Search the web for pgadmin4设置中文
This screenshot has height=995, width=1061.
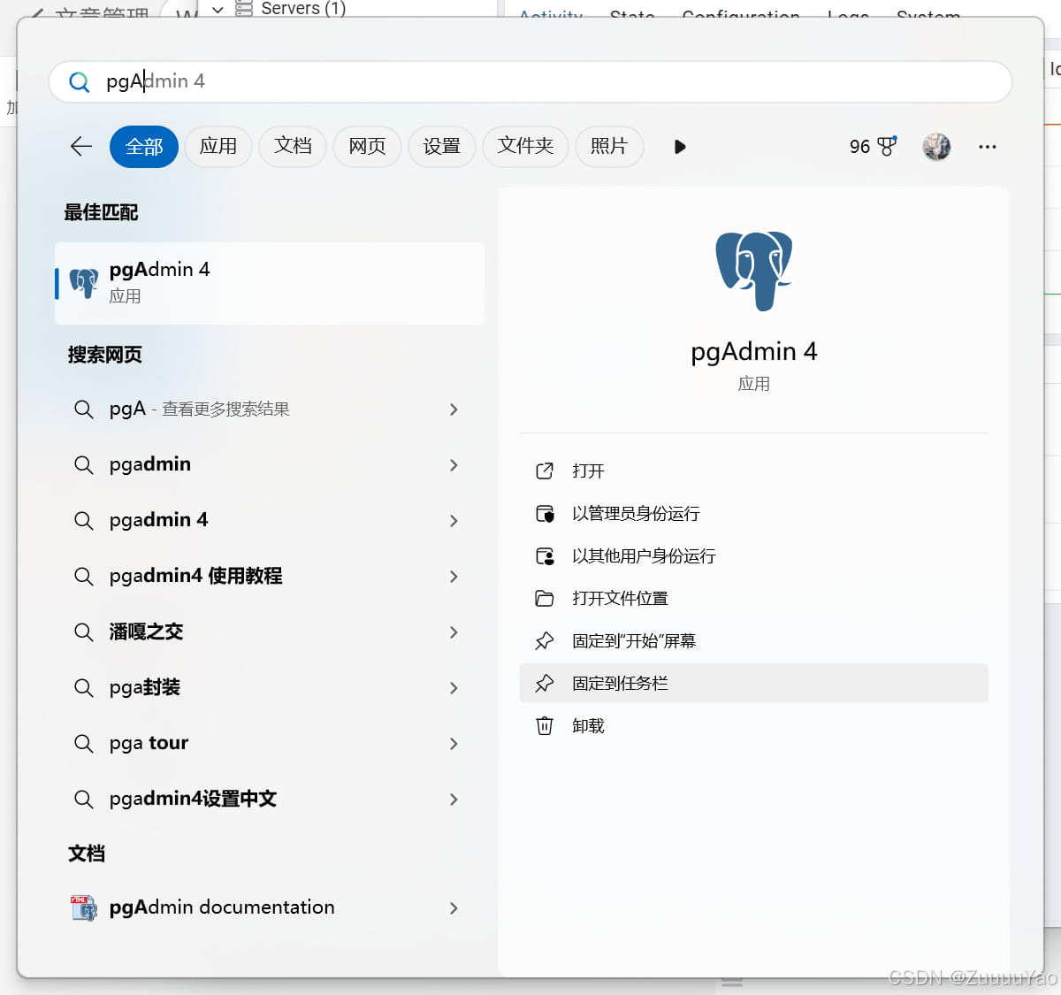click(270, 800)
